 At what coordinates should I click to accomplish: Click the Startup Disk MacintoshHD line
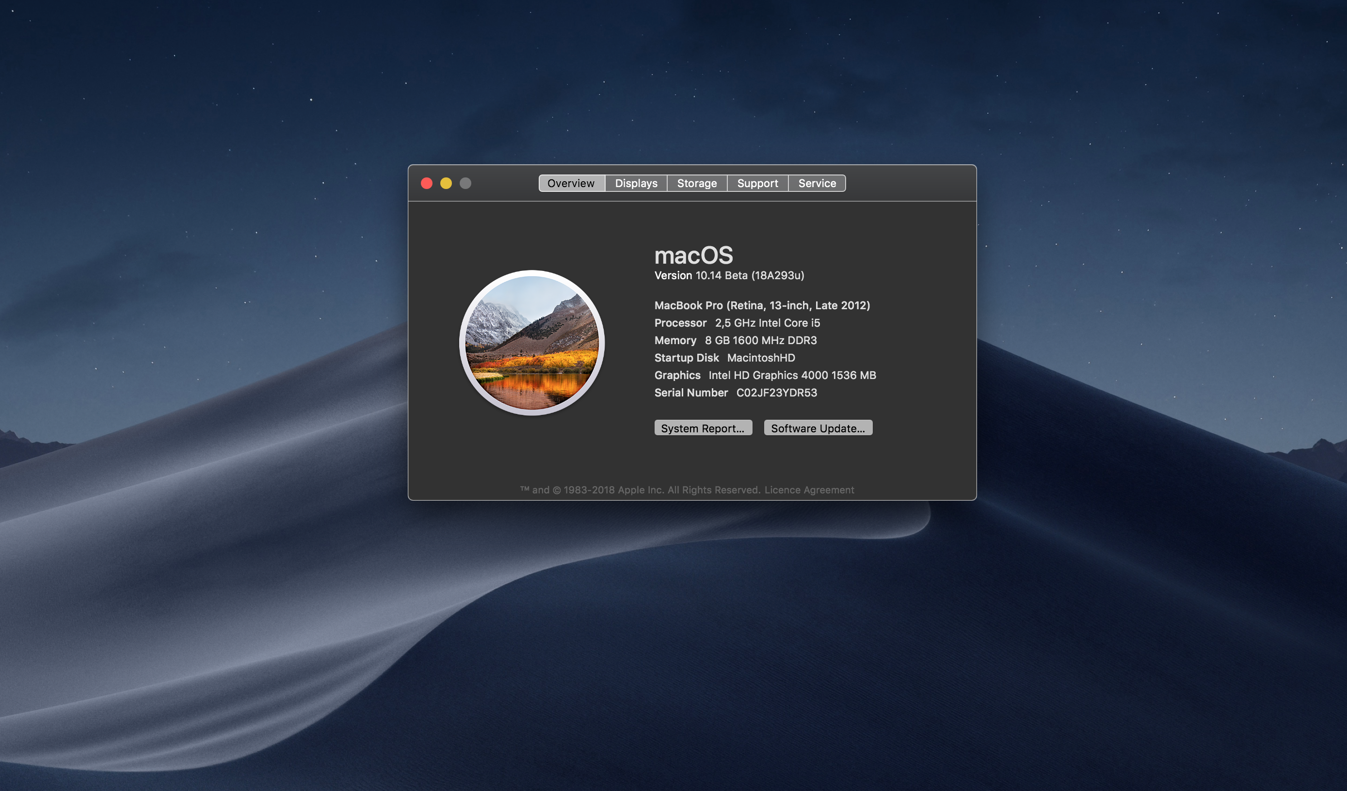(x=725, y=358)
